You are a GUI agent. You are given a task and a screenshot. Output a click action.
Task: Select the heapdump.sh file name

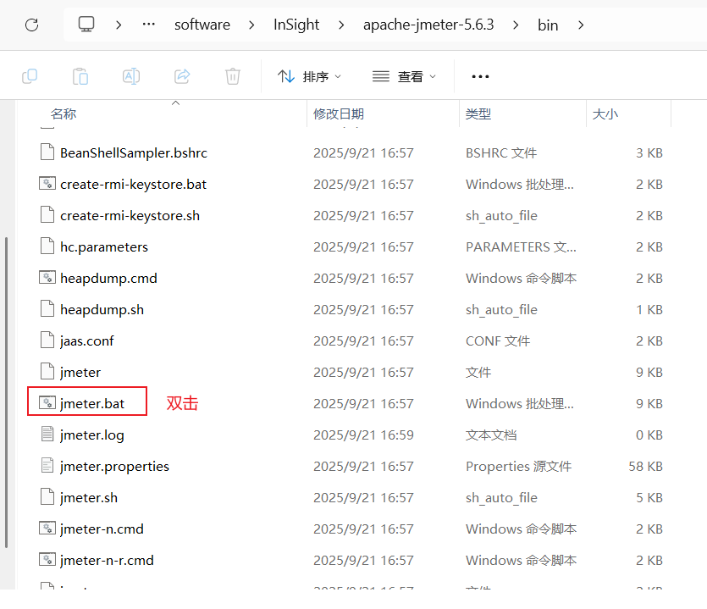pyautogui.click(x=102, y=309)
